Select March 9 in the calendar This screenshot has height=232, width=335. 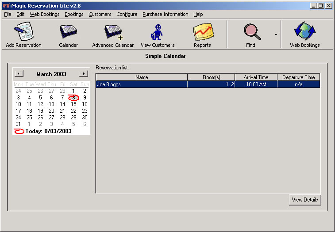85,98
